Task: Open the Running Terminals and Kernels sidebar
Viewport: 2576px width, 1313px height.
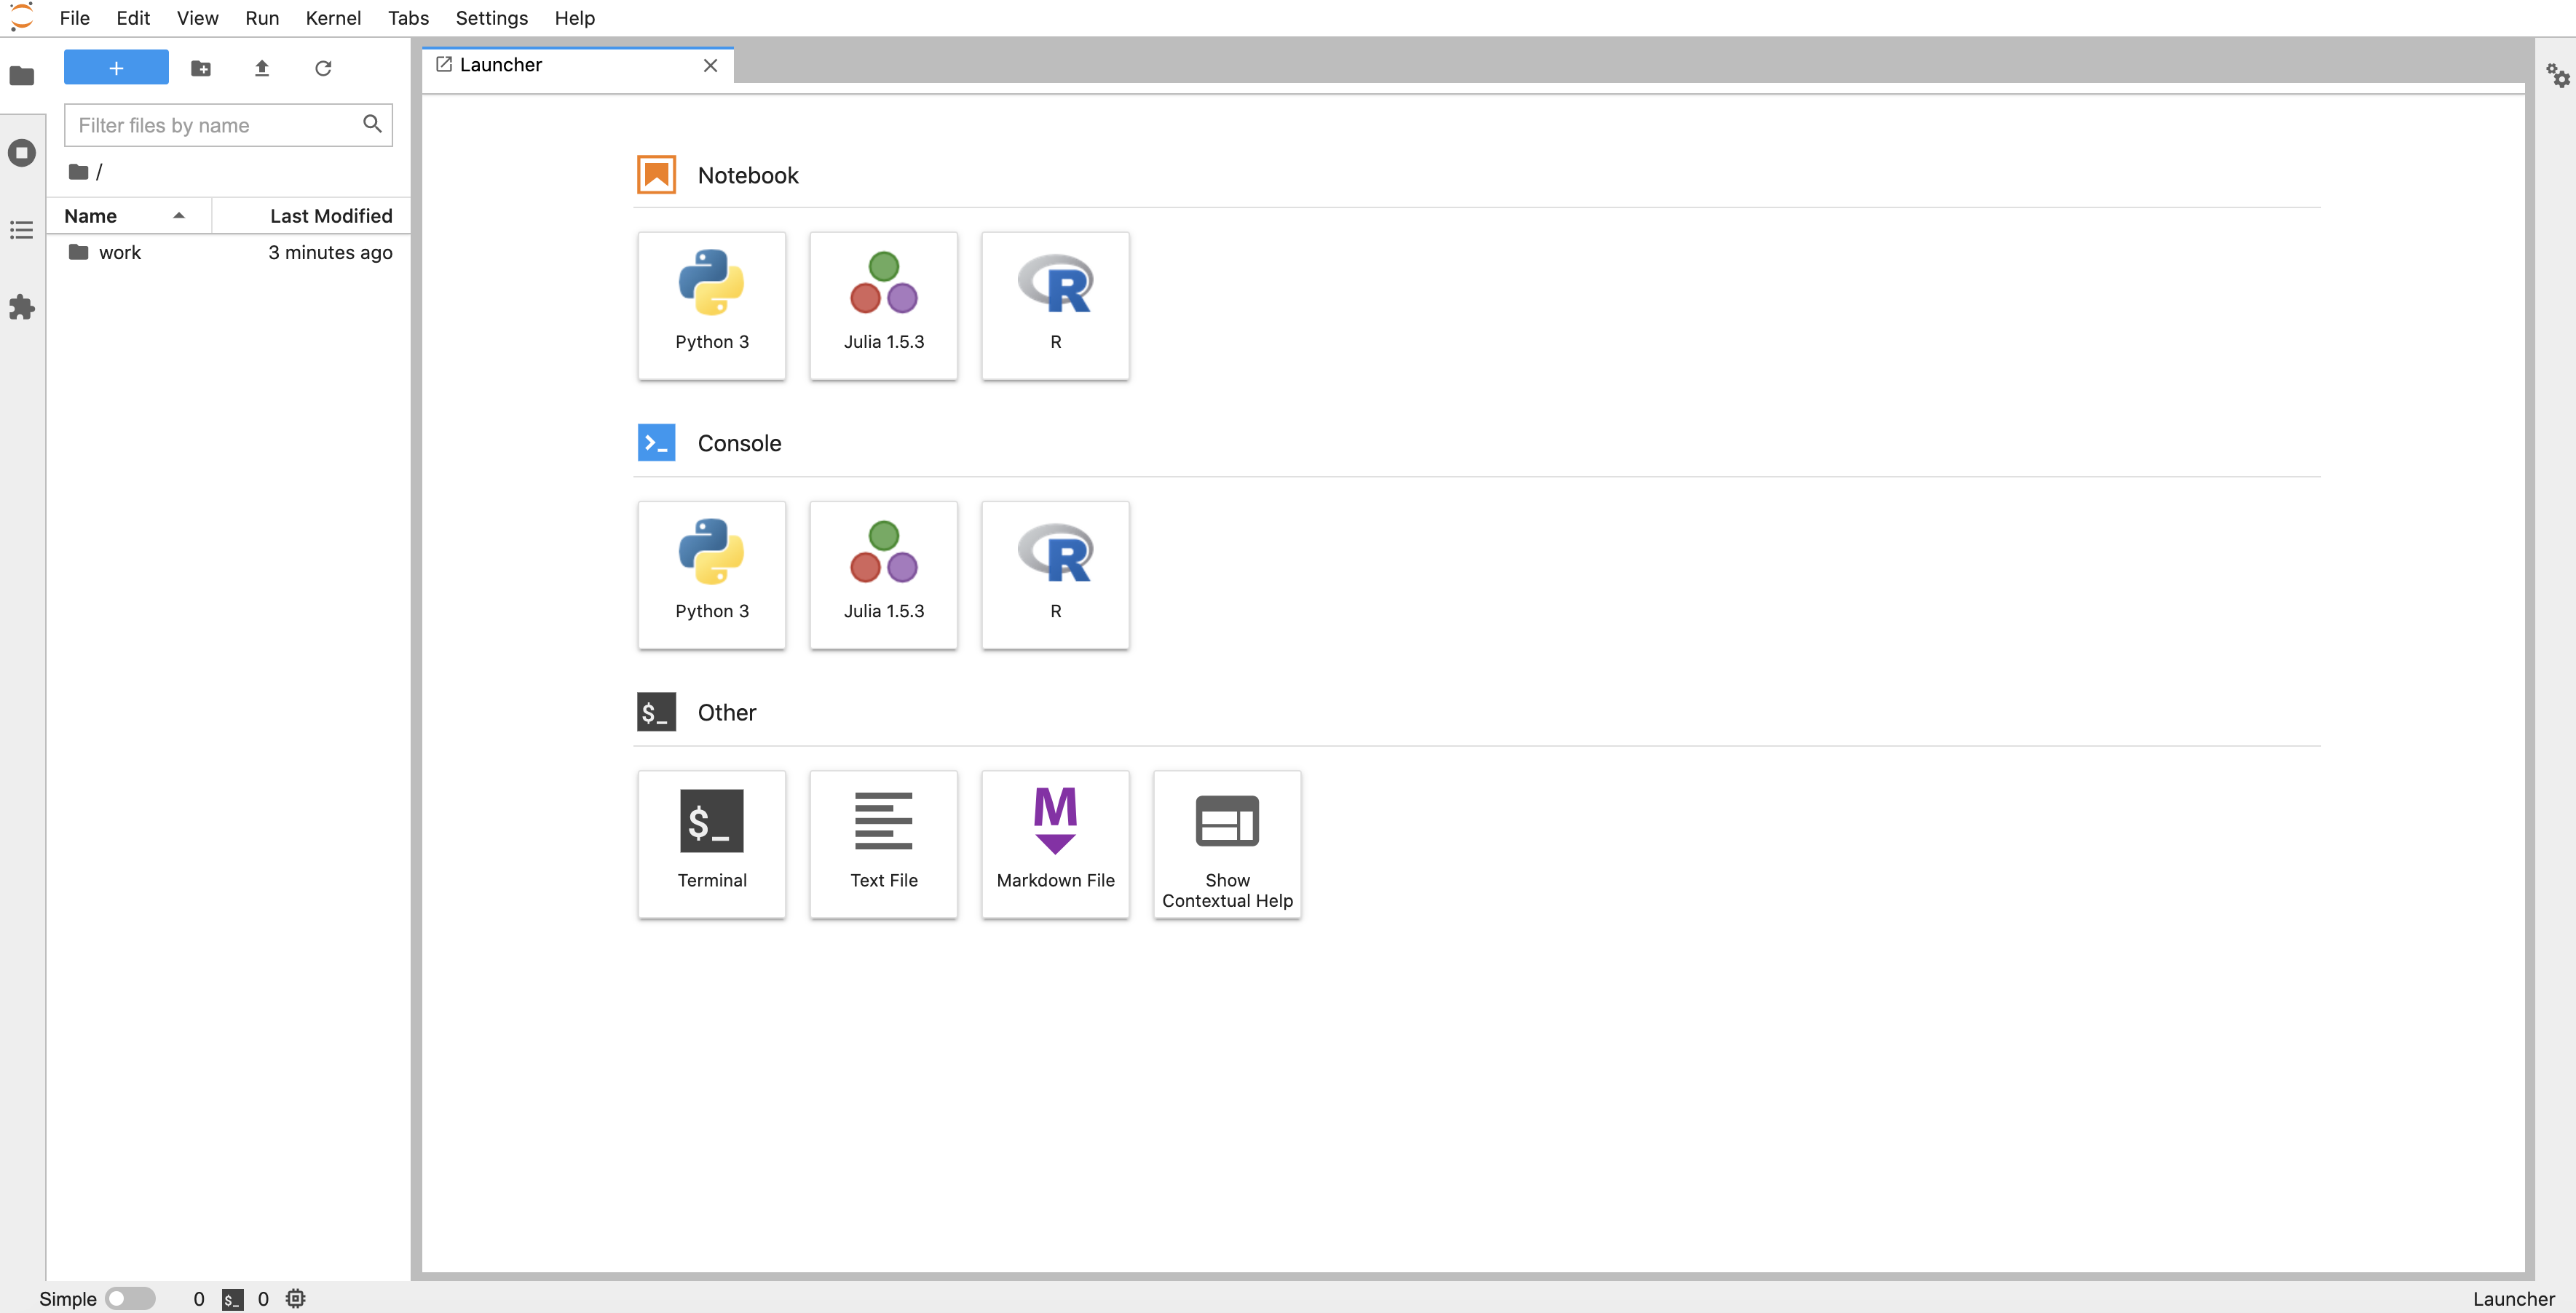Action: pos(22,153)
